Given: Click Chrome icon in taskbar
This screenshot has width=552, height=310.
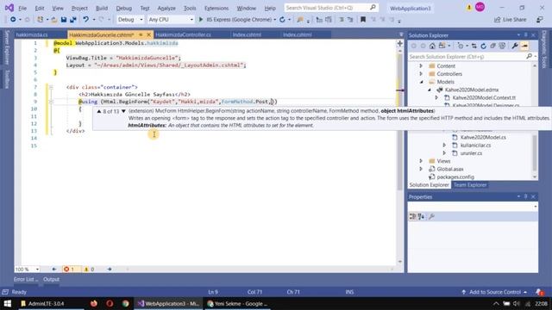Looking at the screenshot, I should 125,303.
